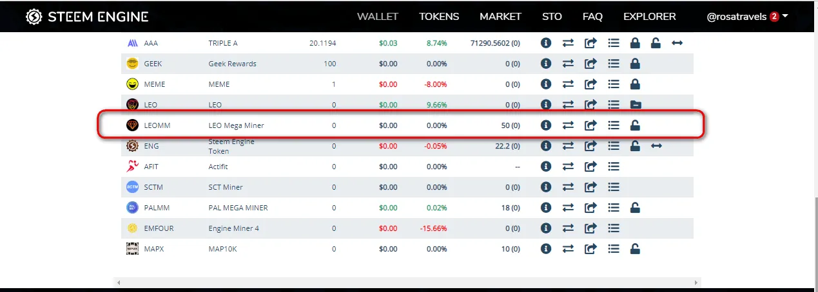Click the -8.00% change for MEME
The height and width of the screenshot is (292, 818).
pyautogui.click(x=435, y=84)
